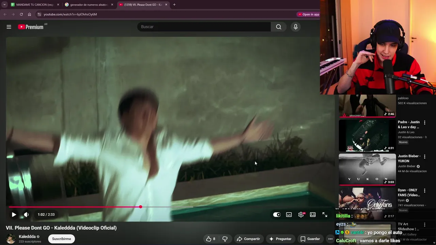Image resolution: width=436 pixels, height=245 pixels.
Task: View site information icon in address bar
Action: (39, 14)
